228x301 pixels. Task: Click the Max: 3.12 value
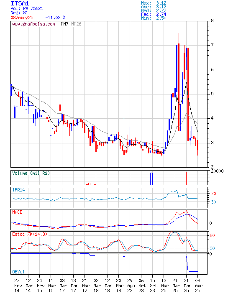(x=154, y=3)
